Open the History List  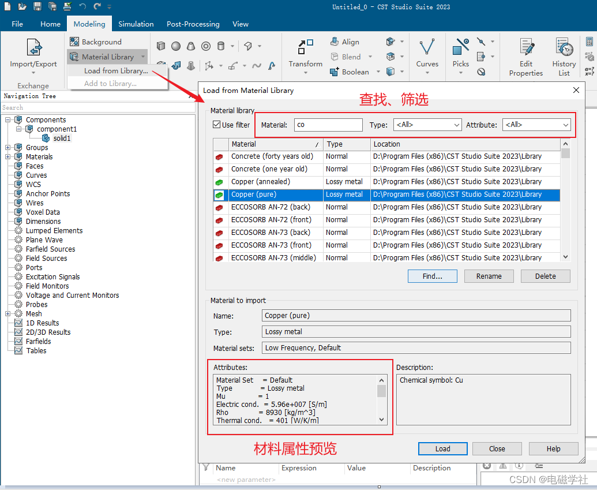click(x=564, y=57)
